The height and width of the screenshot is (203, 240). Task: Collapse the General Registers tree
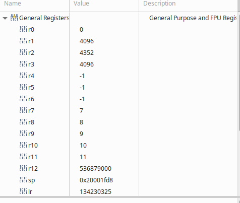click(5, 18)
